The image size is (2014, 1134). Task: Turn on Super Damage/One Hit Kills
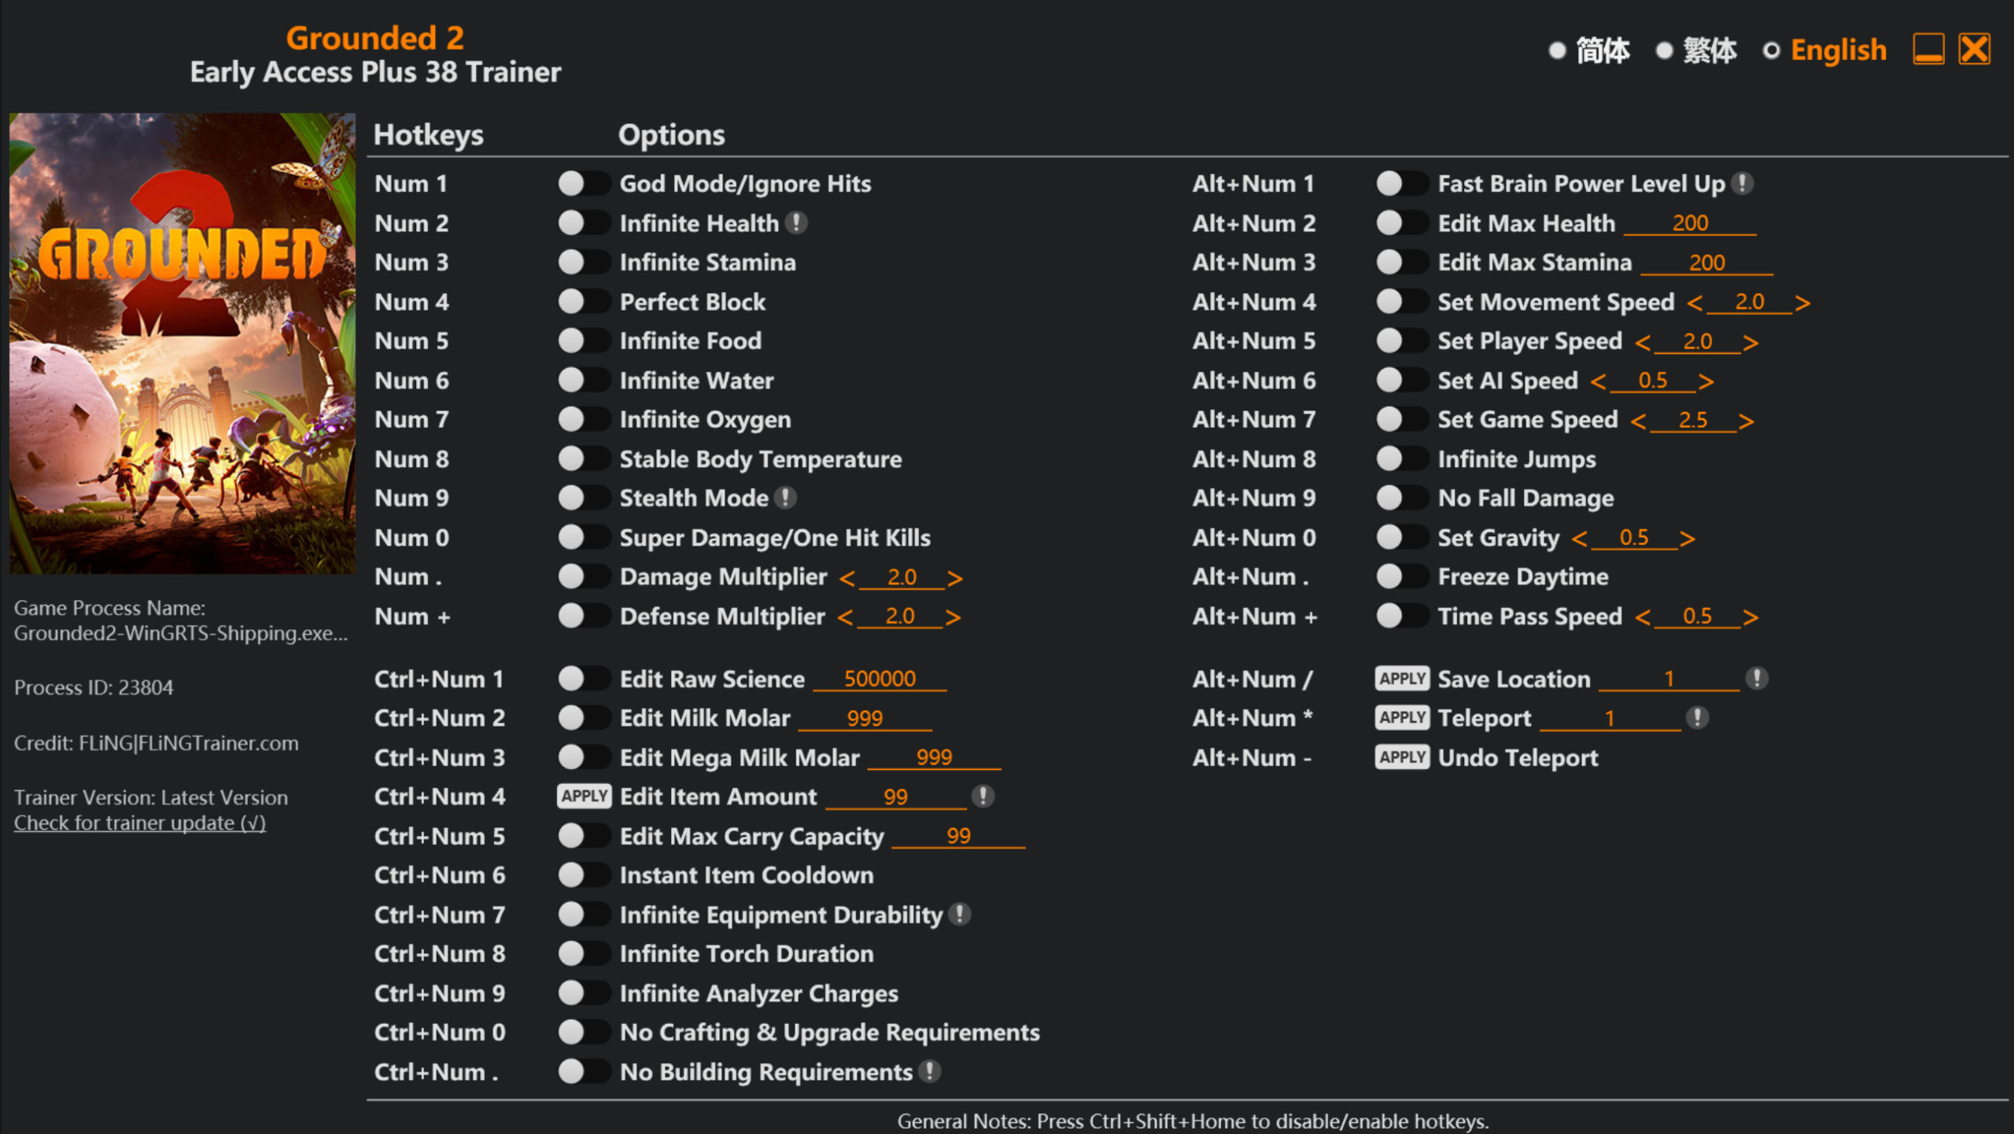(584, 537)
